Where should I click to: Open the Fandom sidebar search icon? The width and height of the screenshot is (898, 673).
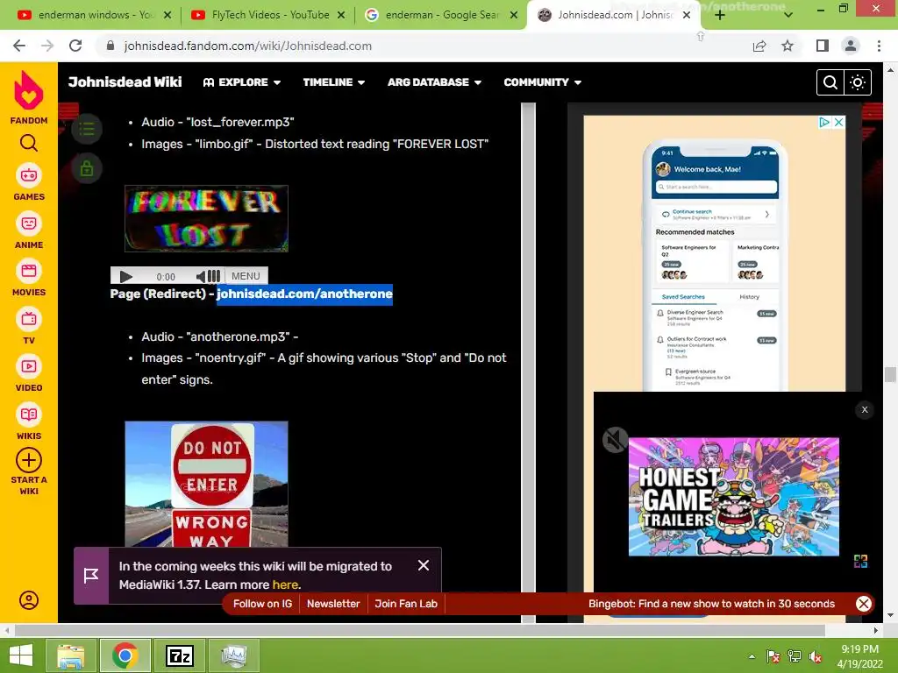pyautogui.click(x=29, y=143)
